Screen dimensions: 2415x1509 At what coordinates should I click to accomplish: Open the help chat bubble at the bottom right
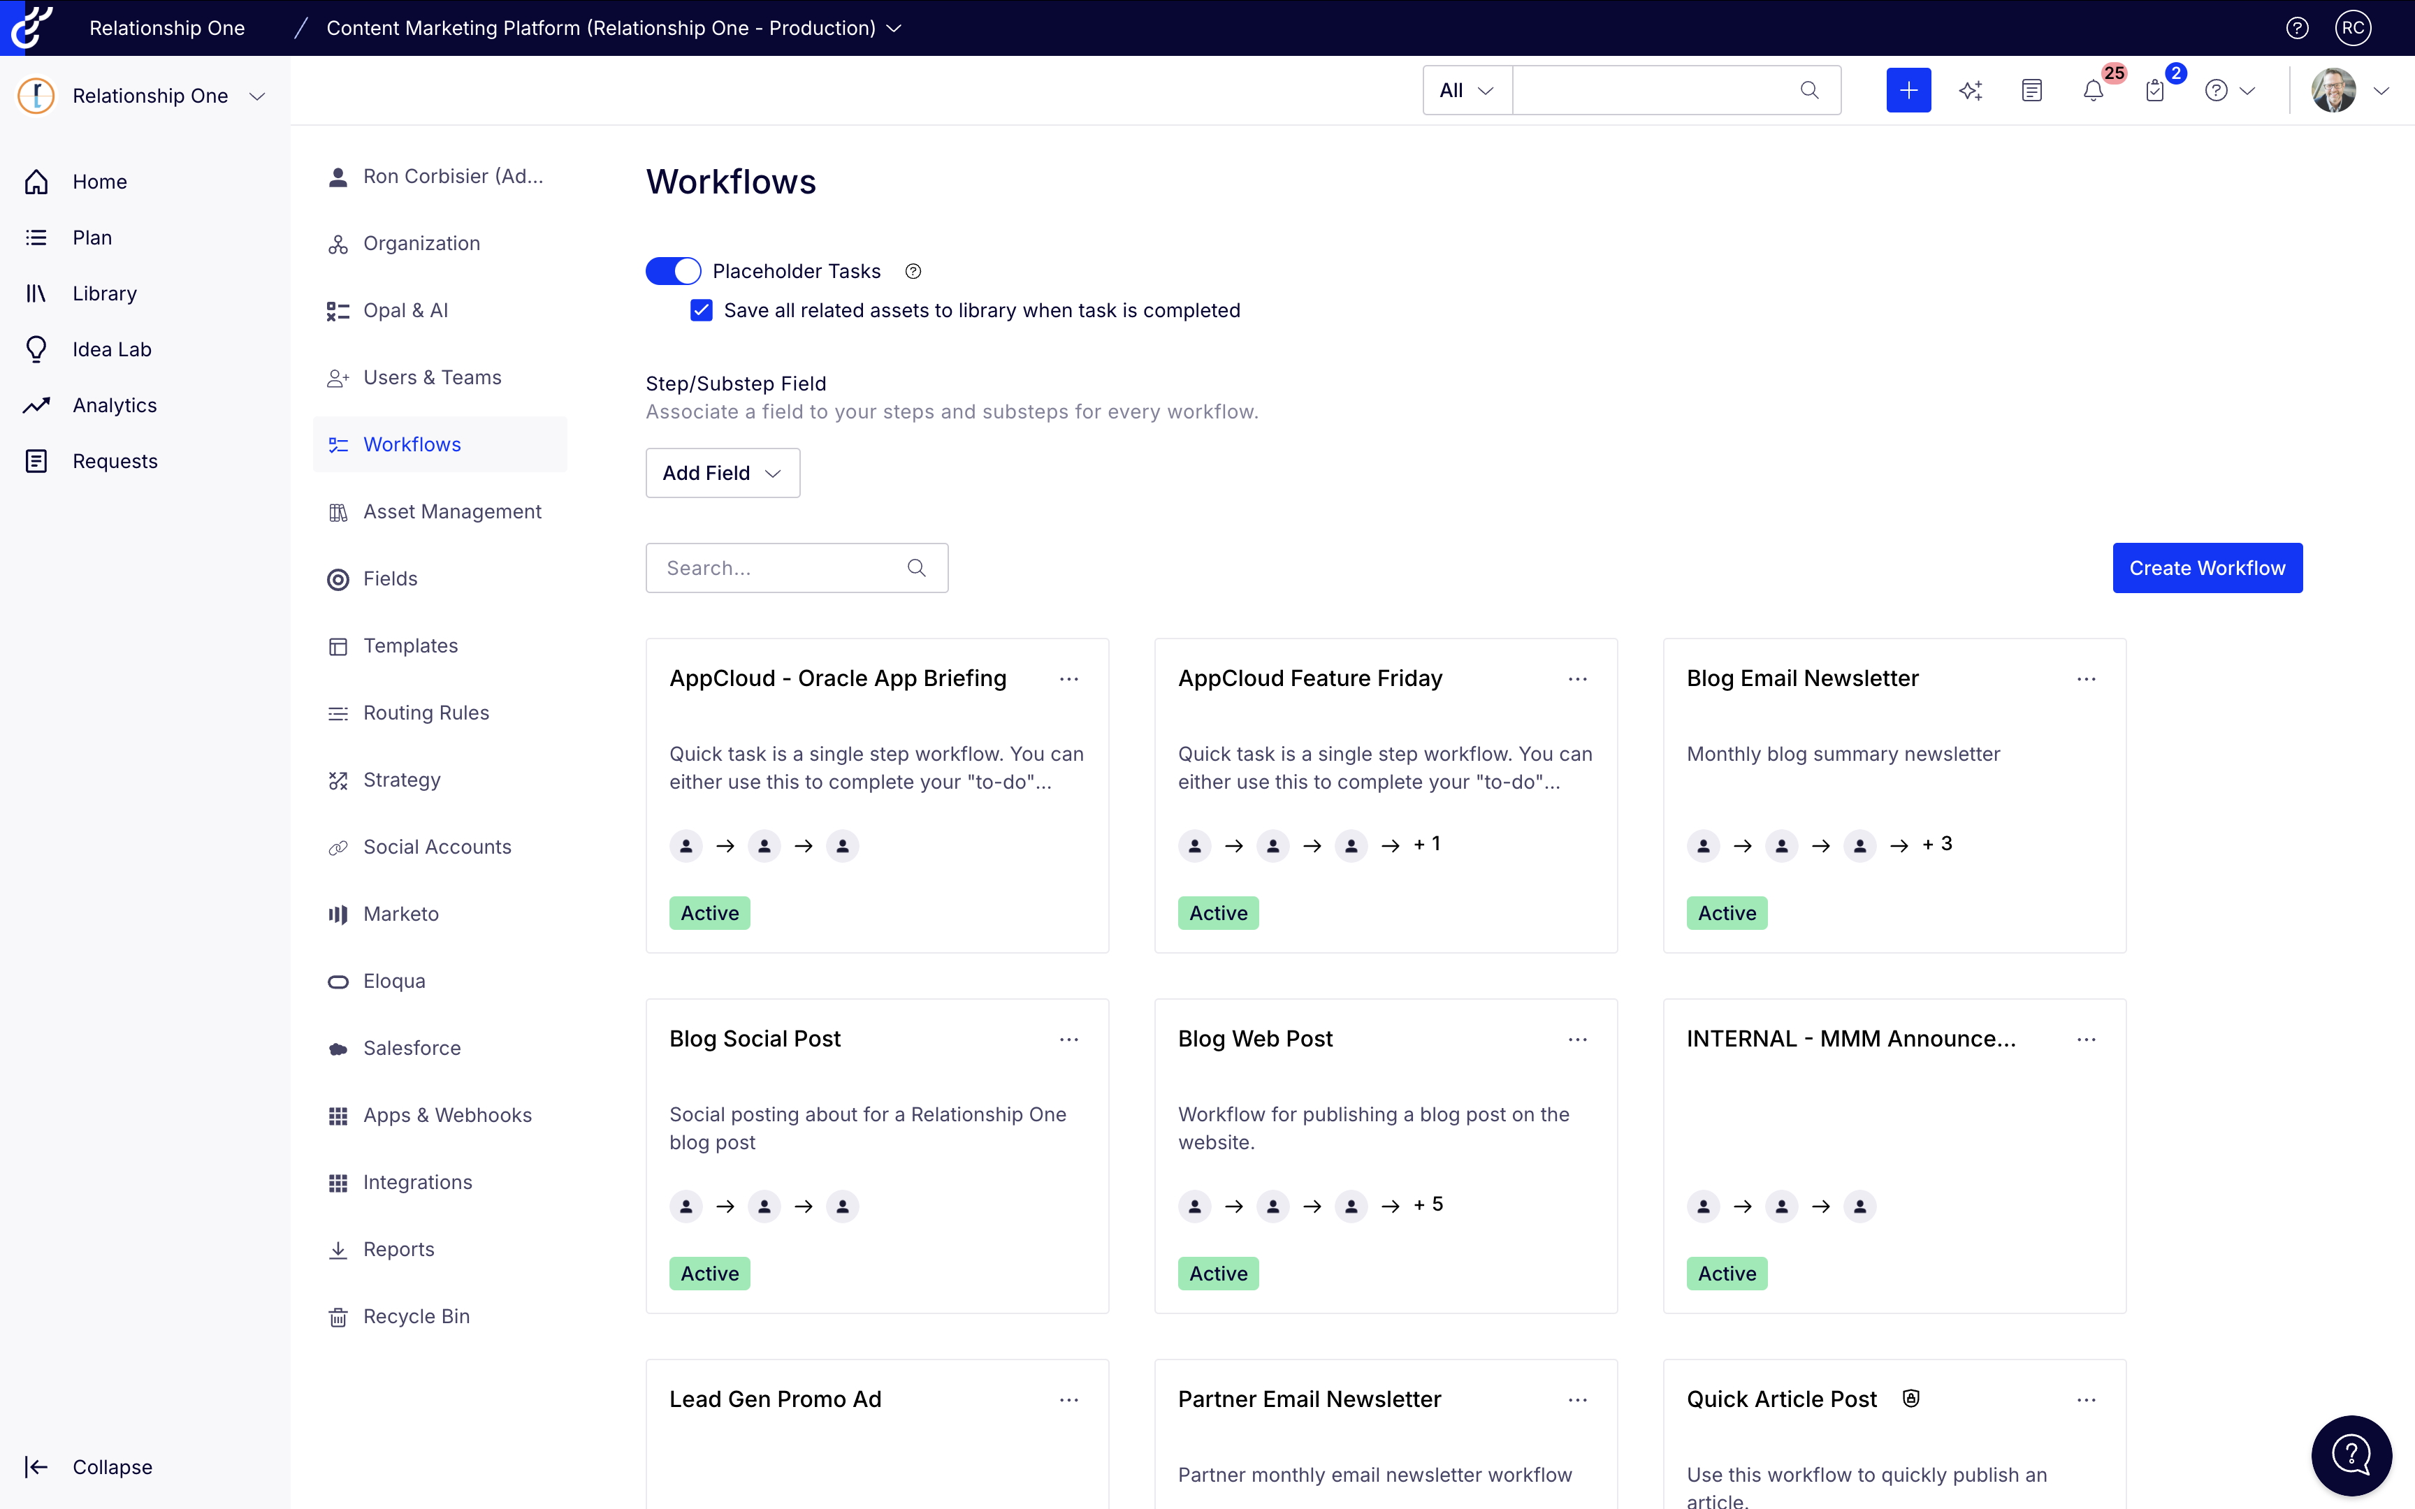tap(2351, 1455)
